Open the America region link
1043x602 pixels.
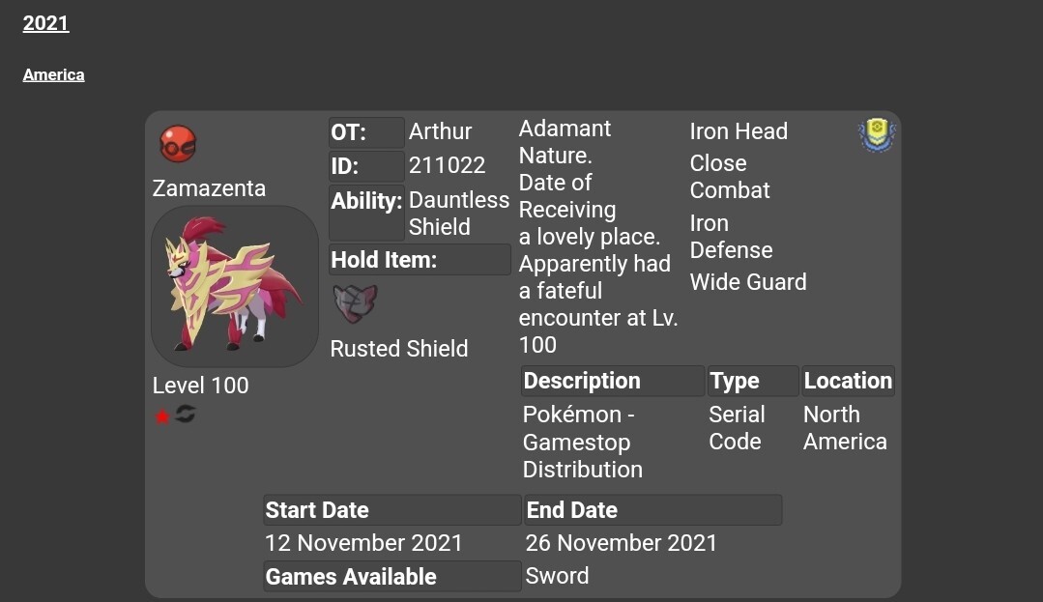pyautogui.click(x=54, y=74)
